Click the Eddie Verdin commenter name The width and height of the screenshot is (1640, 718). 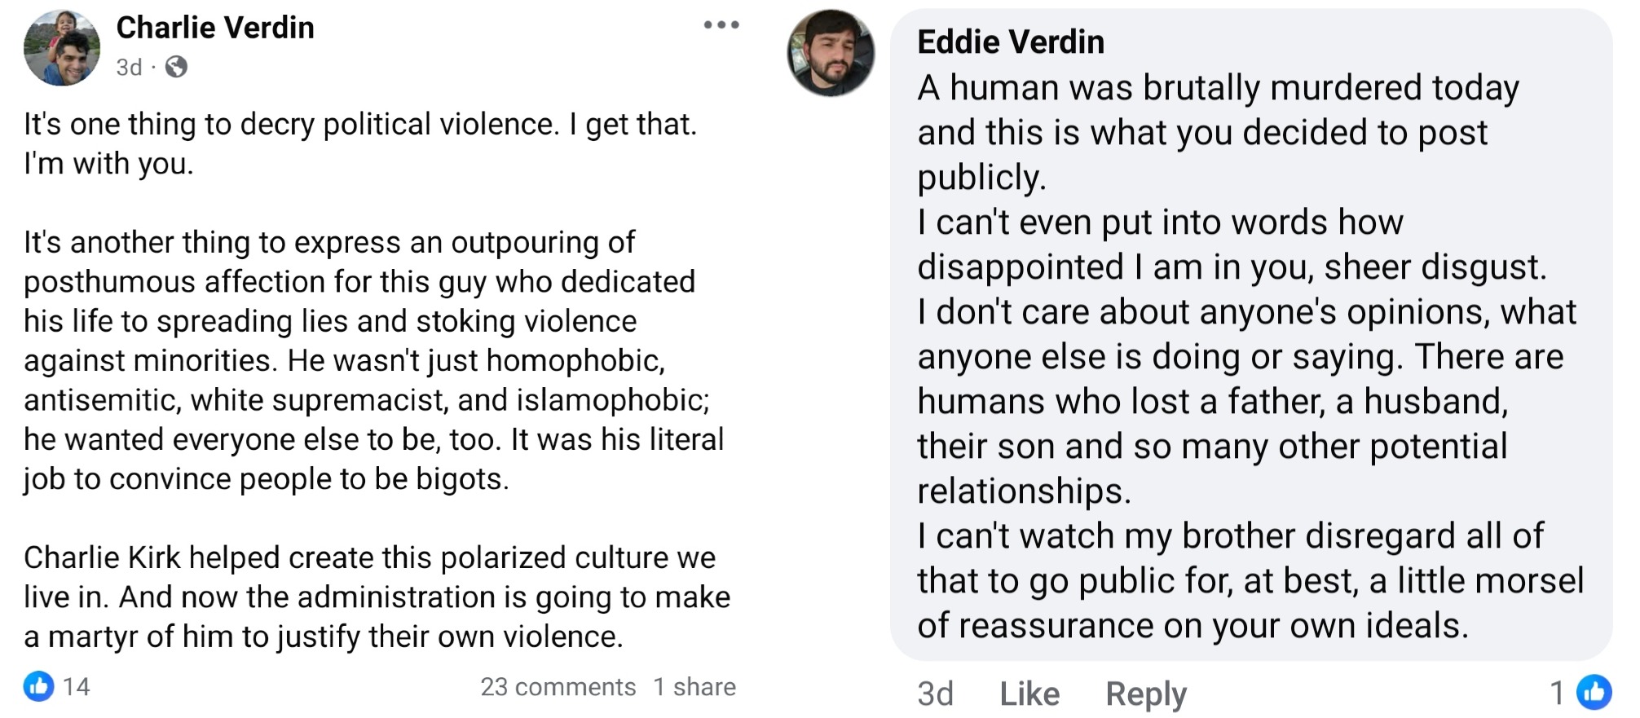(x=1011, y=42)
